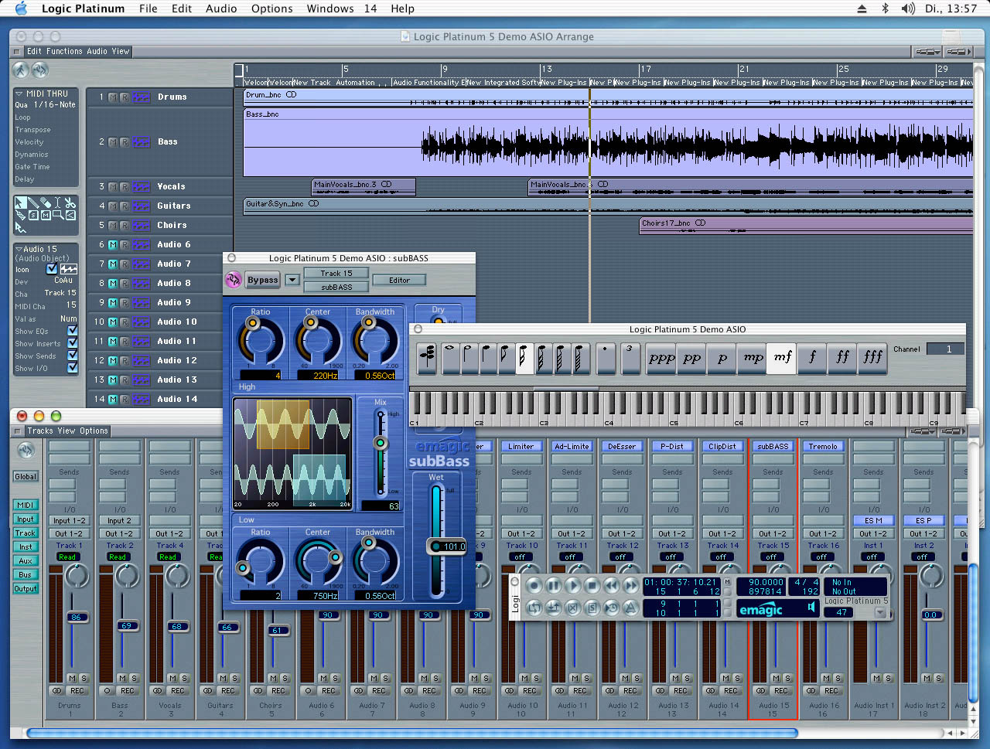Click the Catch running-man icon in Arrange
The height and width of the screenshot is (749, 990).
pos(21,70)
